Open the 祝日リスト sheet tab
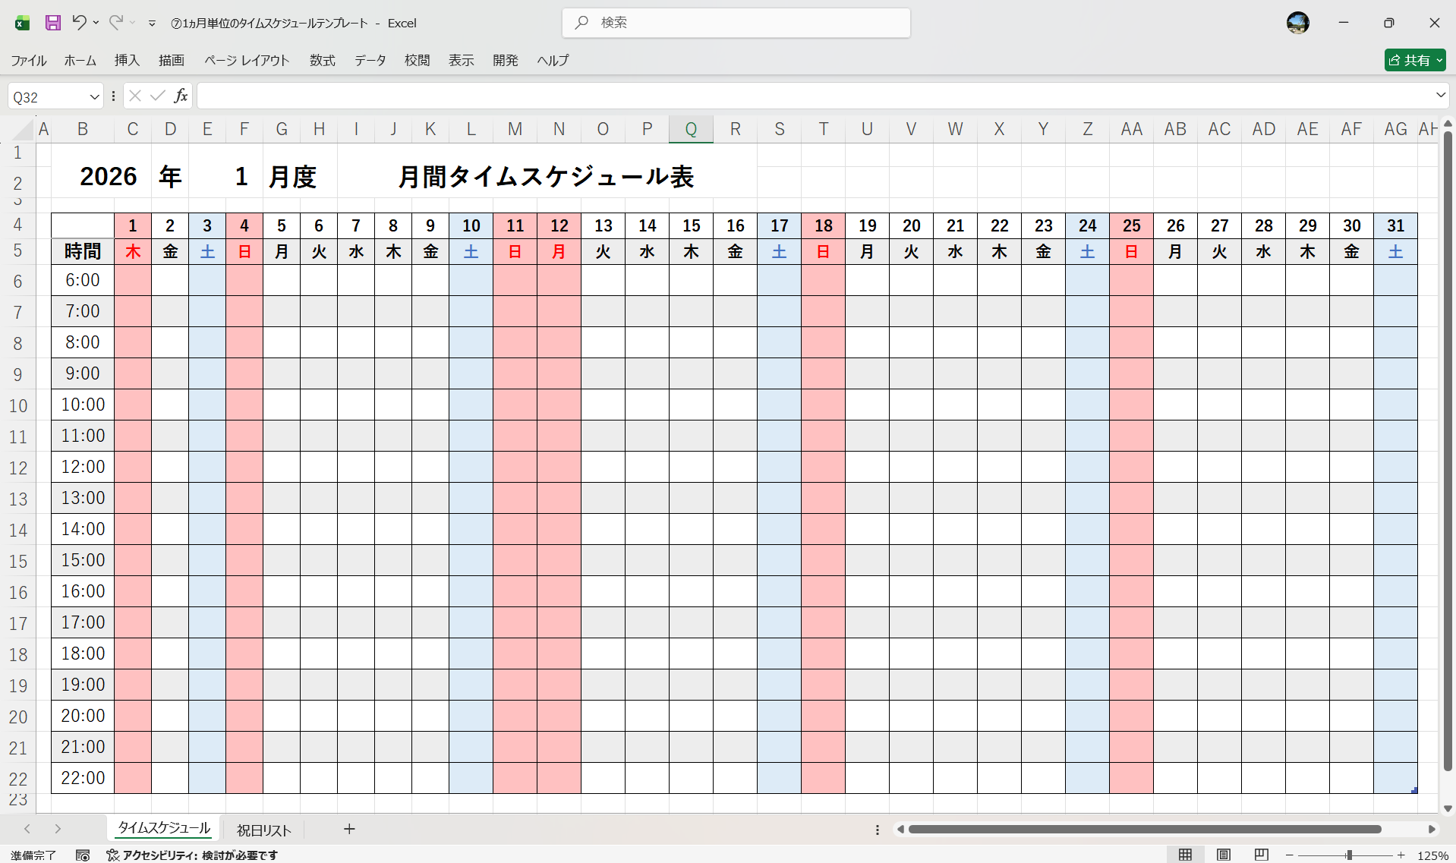The image size is (1456, 863). (x=263, y=830)
